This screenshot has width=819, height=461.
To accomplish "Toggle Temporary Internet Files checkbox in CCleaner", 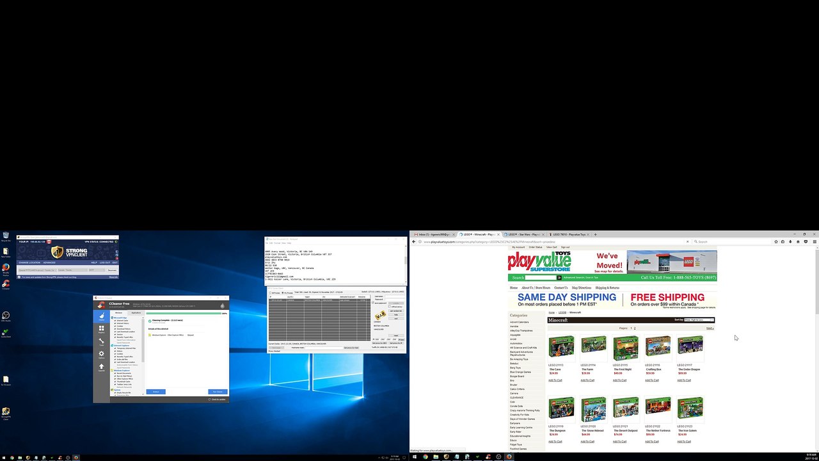I will (115, 348).
